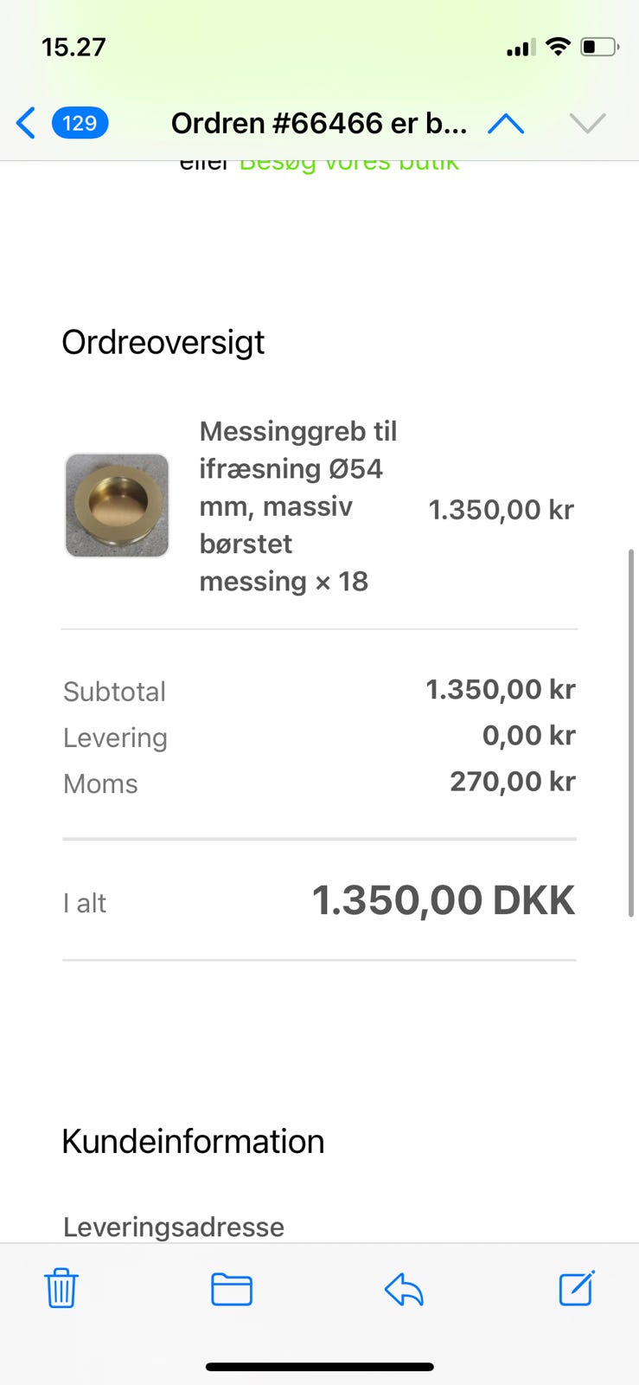Go back using the blue back chevron
639x1385 pixels.
(x=26, y=123)
